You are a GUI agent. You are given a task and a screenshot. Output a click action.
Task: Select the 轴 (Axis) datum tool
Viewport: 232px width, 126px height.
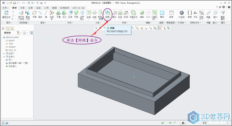(x=46, y=14)
